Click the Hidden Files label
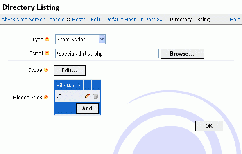 27,97
